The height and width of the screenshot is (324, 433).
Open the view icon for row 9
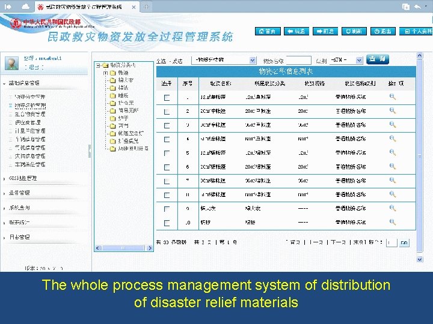(392, 208)
